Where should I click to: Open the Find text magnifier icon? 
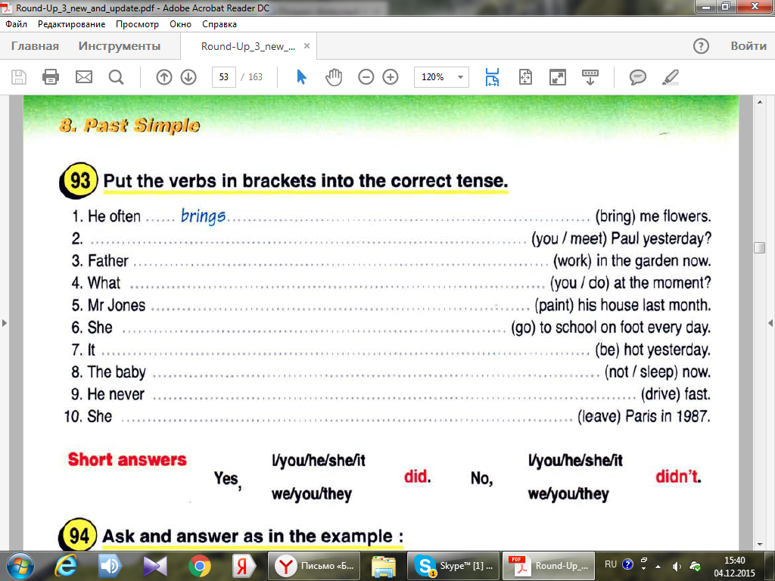pyautogui.click(x=116, y=77)
